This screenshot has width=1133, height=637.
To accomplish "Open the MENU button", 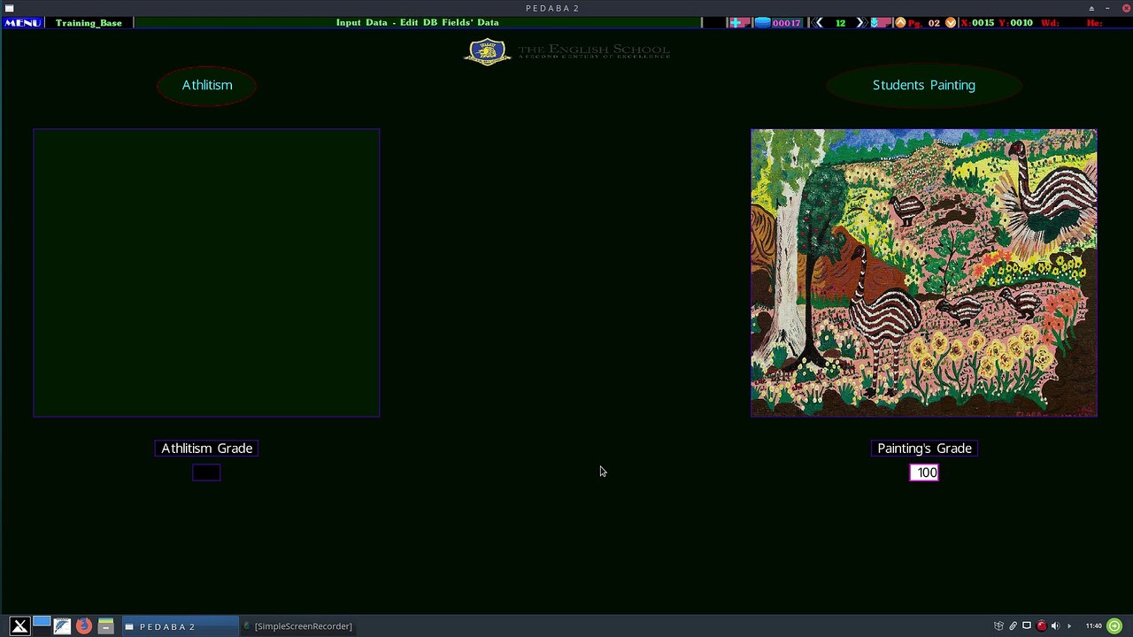I will point(22,23).
